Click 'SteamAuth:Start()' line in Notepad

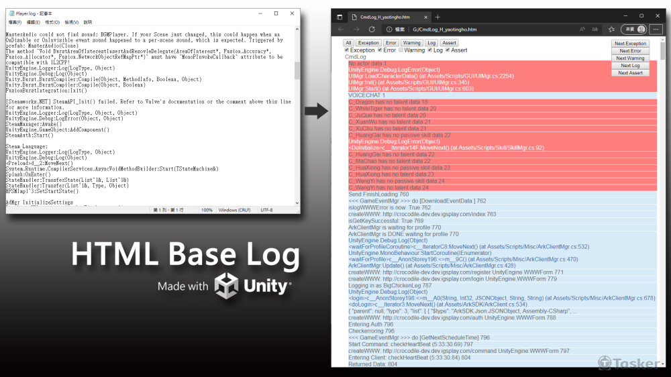[x=30, y=136]
